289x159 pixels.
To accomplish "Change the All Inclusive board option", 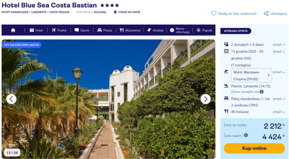I will coord(279,112).
